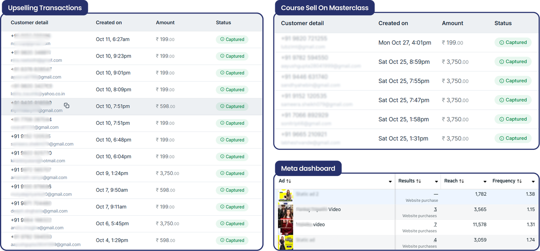Screen dimensions: 540x251
Task: Open the 4 website purchases result link
Action: click(x=435, y=240)
